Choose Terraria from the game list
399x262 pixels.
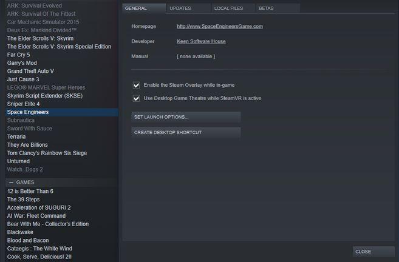point(16,137)
